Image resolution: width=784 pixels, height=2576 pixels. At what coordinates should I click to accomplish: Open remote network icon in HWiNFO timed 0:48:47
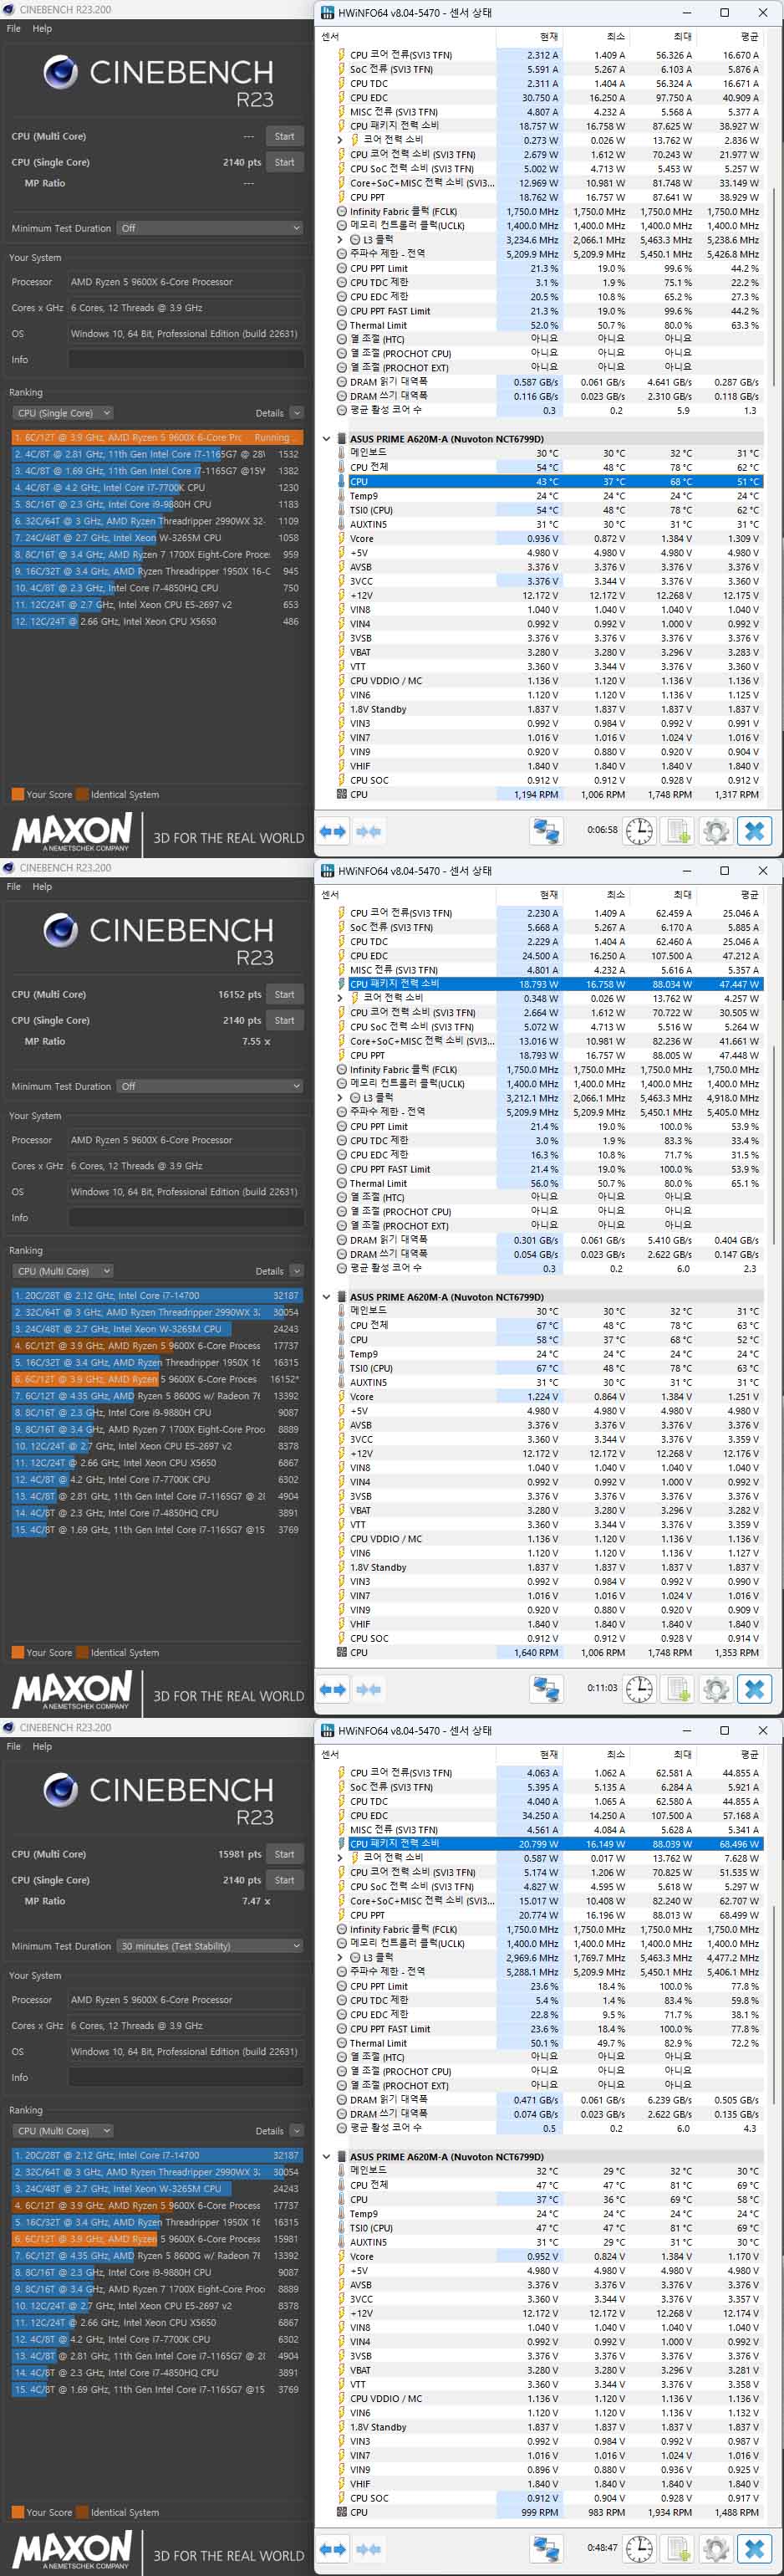[x=547, y=2548]
